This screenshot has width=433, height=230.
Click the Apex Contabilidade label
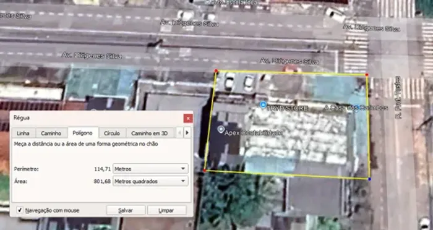pyautogui.click(x=254, y=133)
